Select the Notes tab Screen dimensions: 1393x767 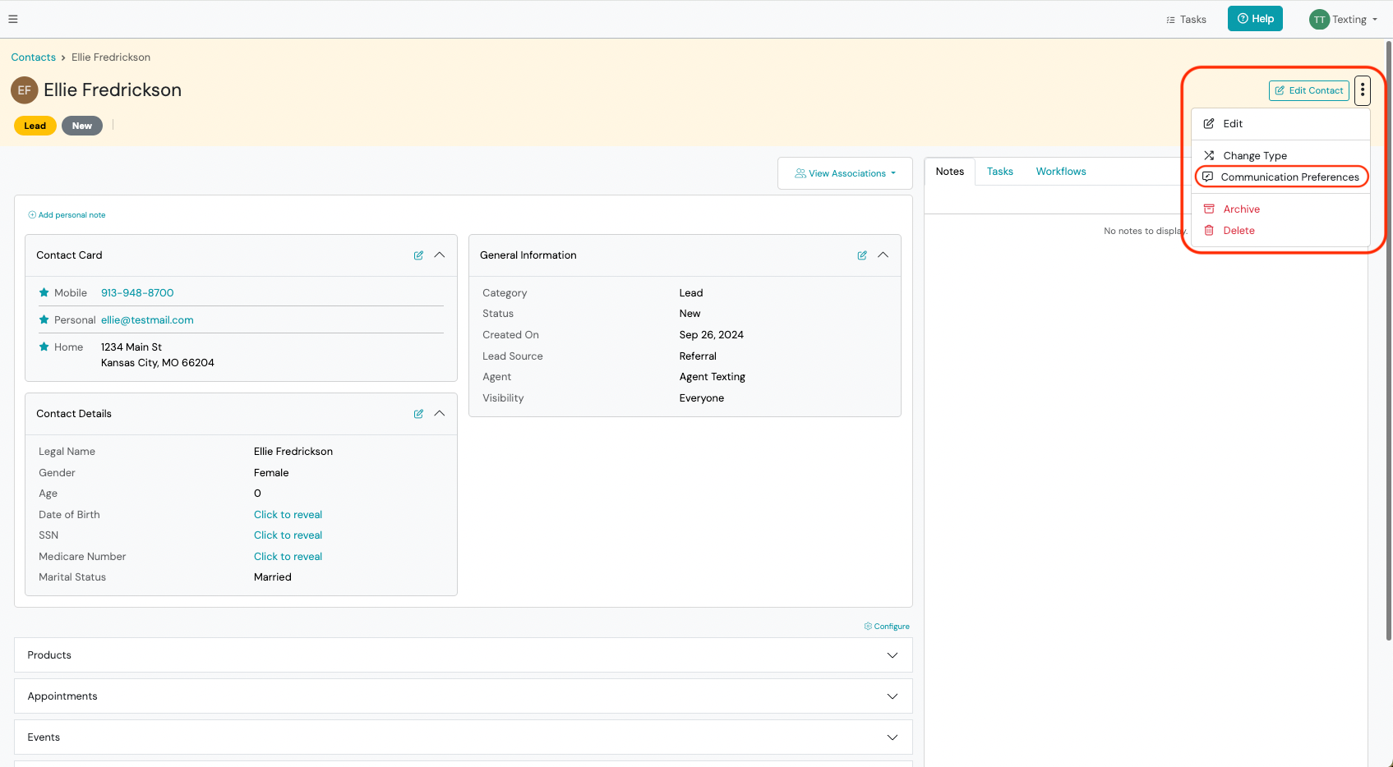tap(950, 172)
